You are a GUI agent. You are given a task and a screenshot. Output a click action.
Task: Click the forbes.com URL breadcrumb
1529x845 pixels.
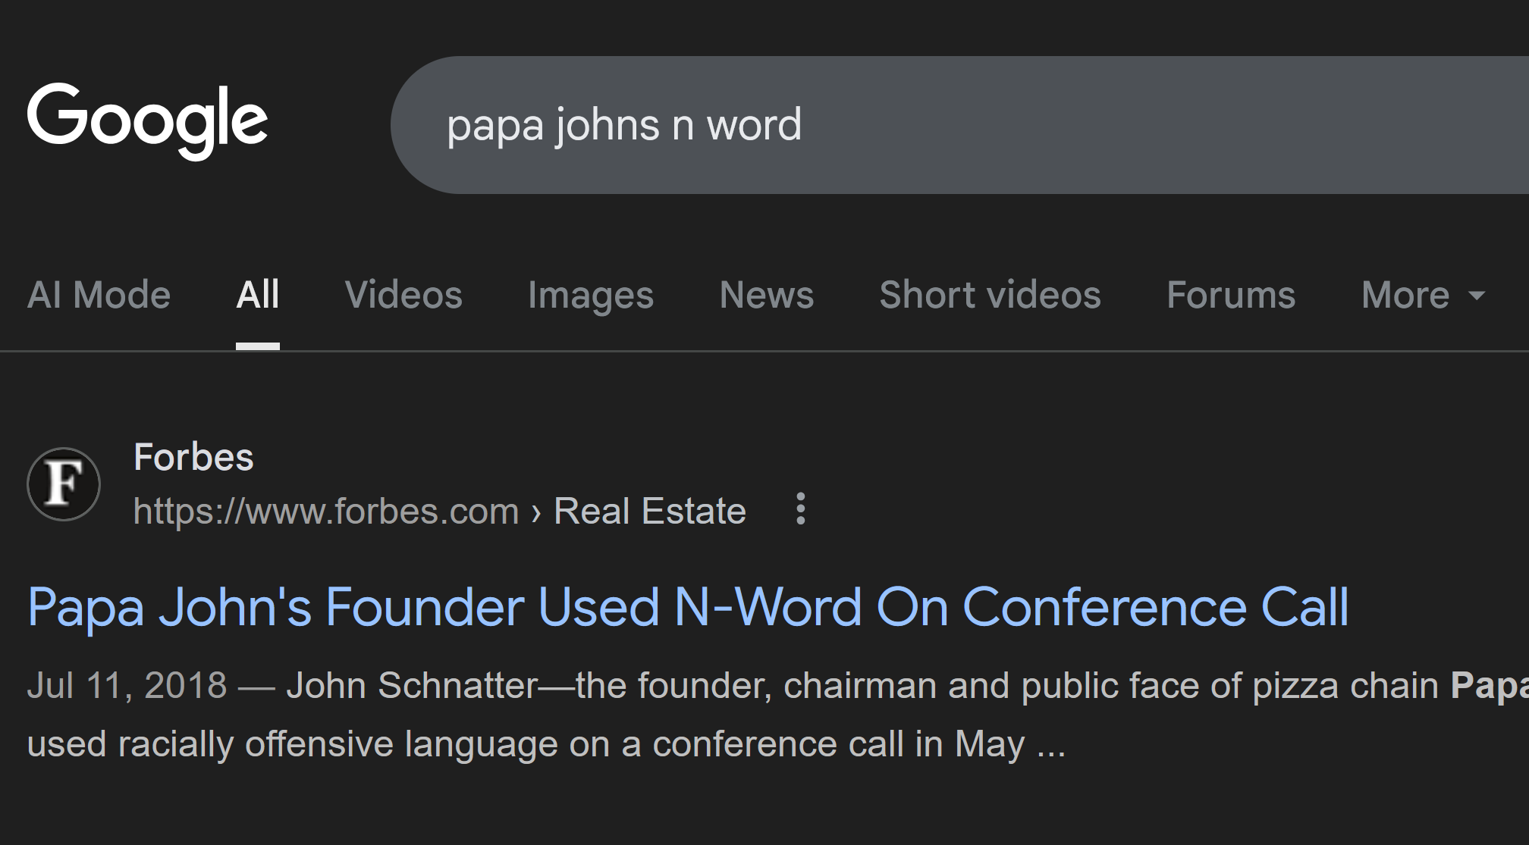325,511
